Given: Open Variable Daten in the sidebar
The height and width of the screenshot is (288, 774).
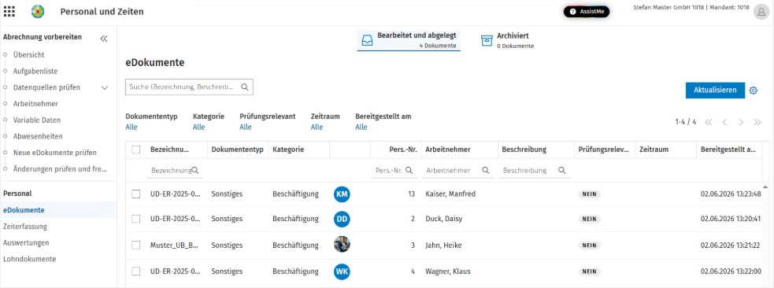Looking at the screenshot, I should 37,120.
